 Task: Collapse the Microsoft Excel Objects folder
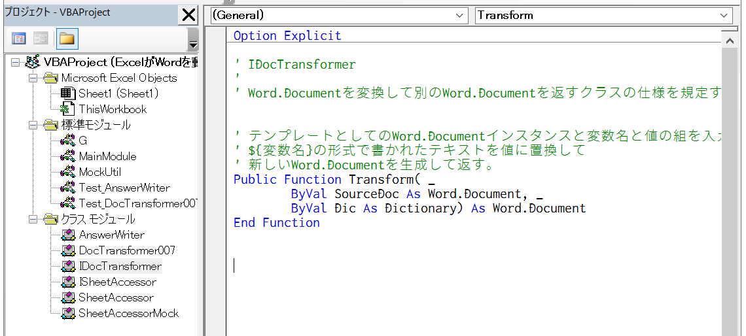click(x=33, y=78)
